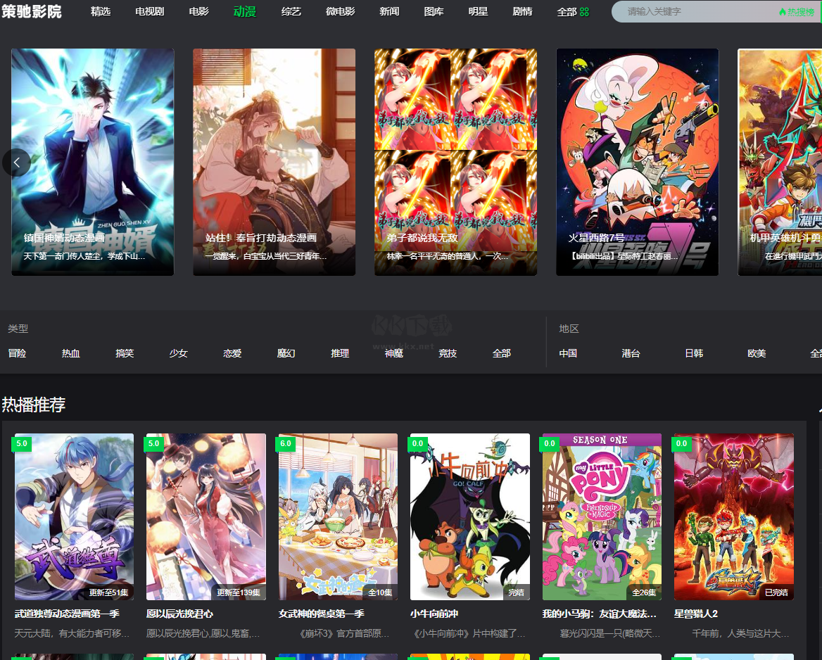The image size is (822, 660).
Task: Filter by region 日韩
Action: (x=694, y=353)
